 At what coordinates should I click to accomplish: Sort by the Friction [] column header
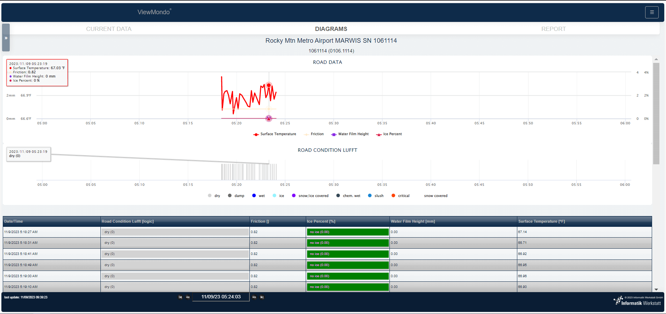pos(278,221)
